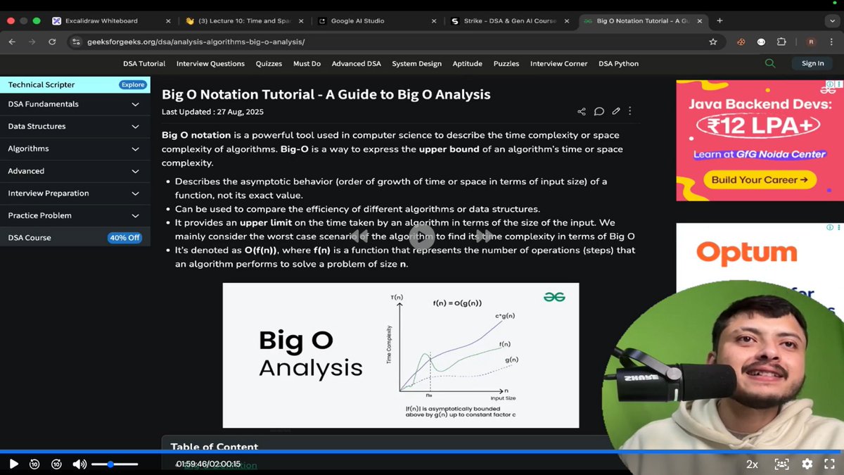844x475 pixels.
Task: Play the lecture video
Action: coord(13,464)
